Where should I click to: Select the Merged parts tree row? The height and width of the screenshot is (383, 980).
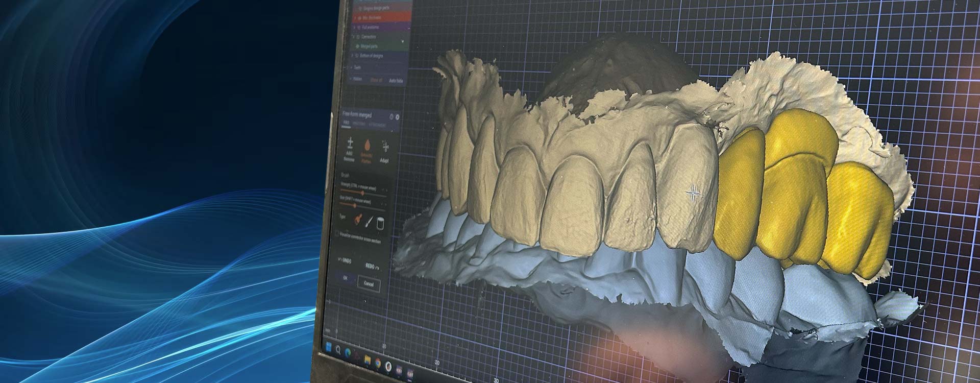tap(379, 46)
